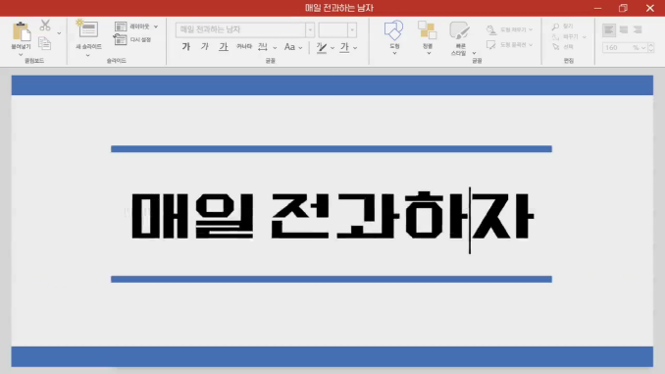Expand the clipboard options arrow beside scissors
The width and height of the screenshot is (665, 374).
[x=59, y=33]
